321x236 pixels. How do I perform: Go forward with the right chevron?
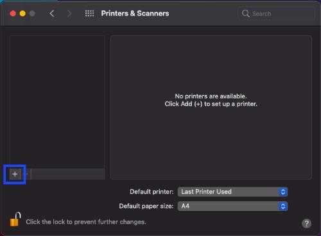coord(69,13)
